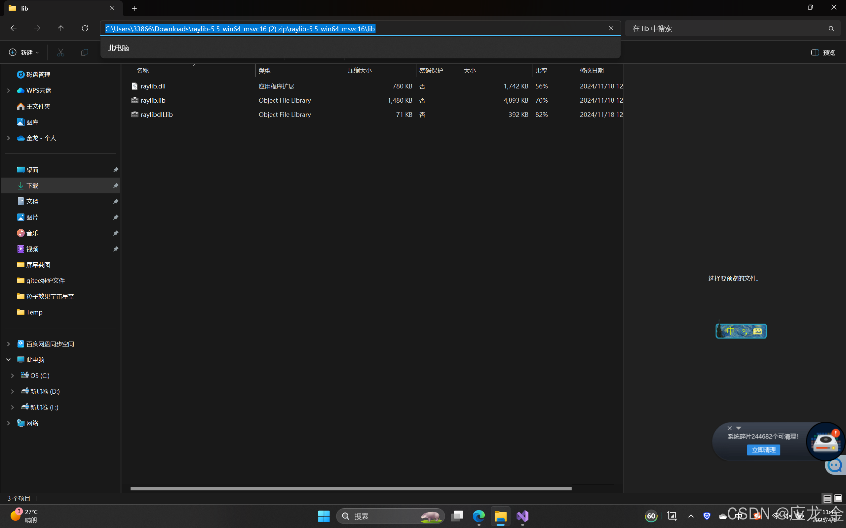846x528 pixels.
Task: Open Visual Studio Code from the taskbar
Action: coord(522,516)
